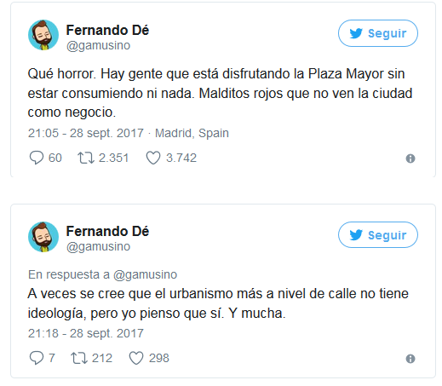Open the @gamusino handle under the first tweet's name

pos(98,45)
